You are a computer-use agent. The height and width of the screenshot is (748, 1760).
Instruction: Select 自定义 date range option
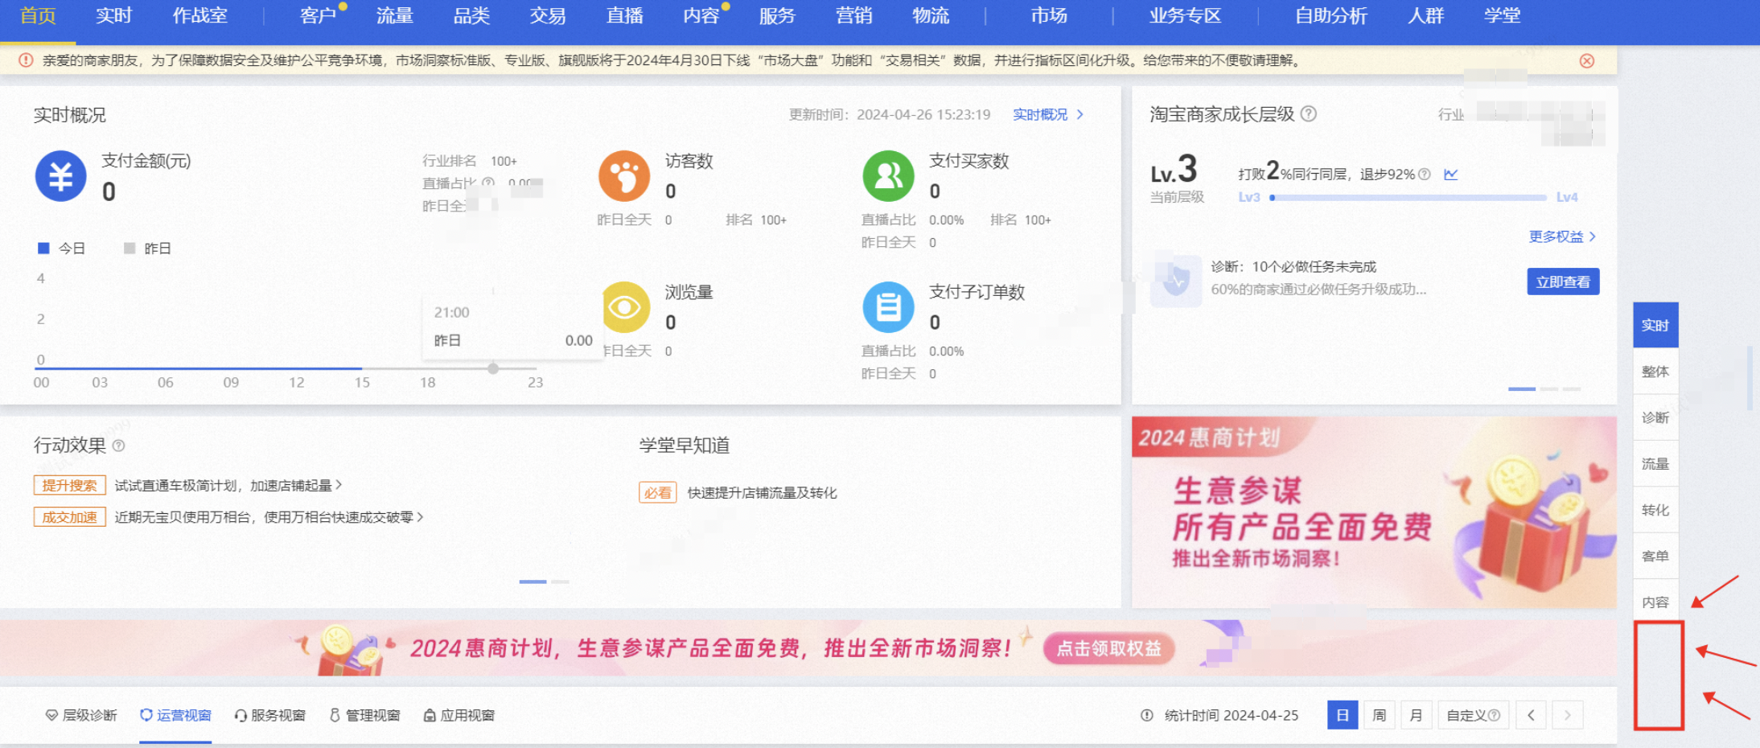coord(1473,715)
